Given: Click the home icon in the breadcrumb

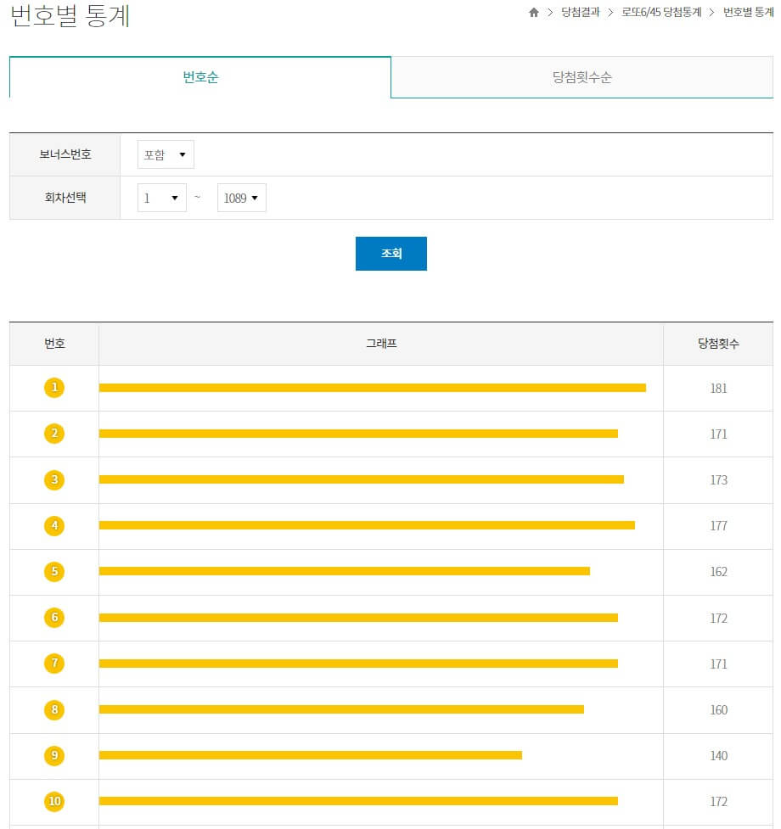Looking at the screenshot, I should click(533, 14).
